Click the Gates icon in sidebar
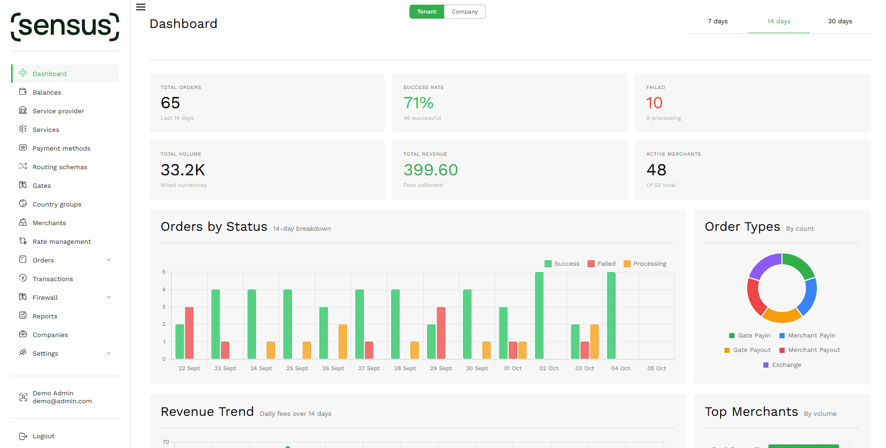The height and width of the screenshot is (448, 886). tap(23, 185)
